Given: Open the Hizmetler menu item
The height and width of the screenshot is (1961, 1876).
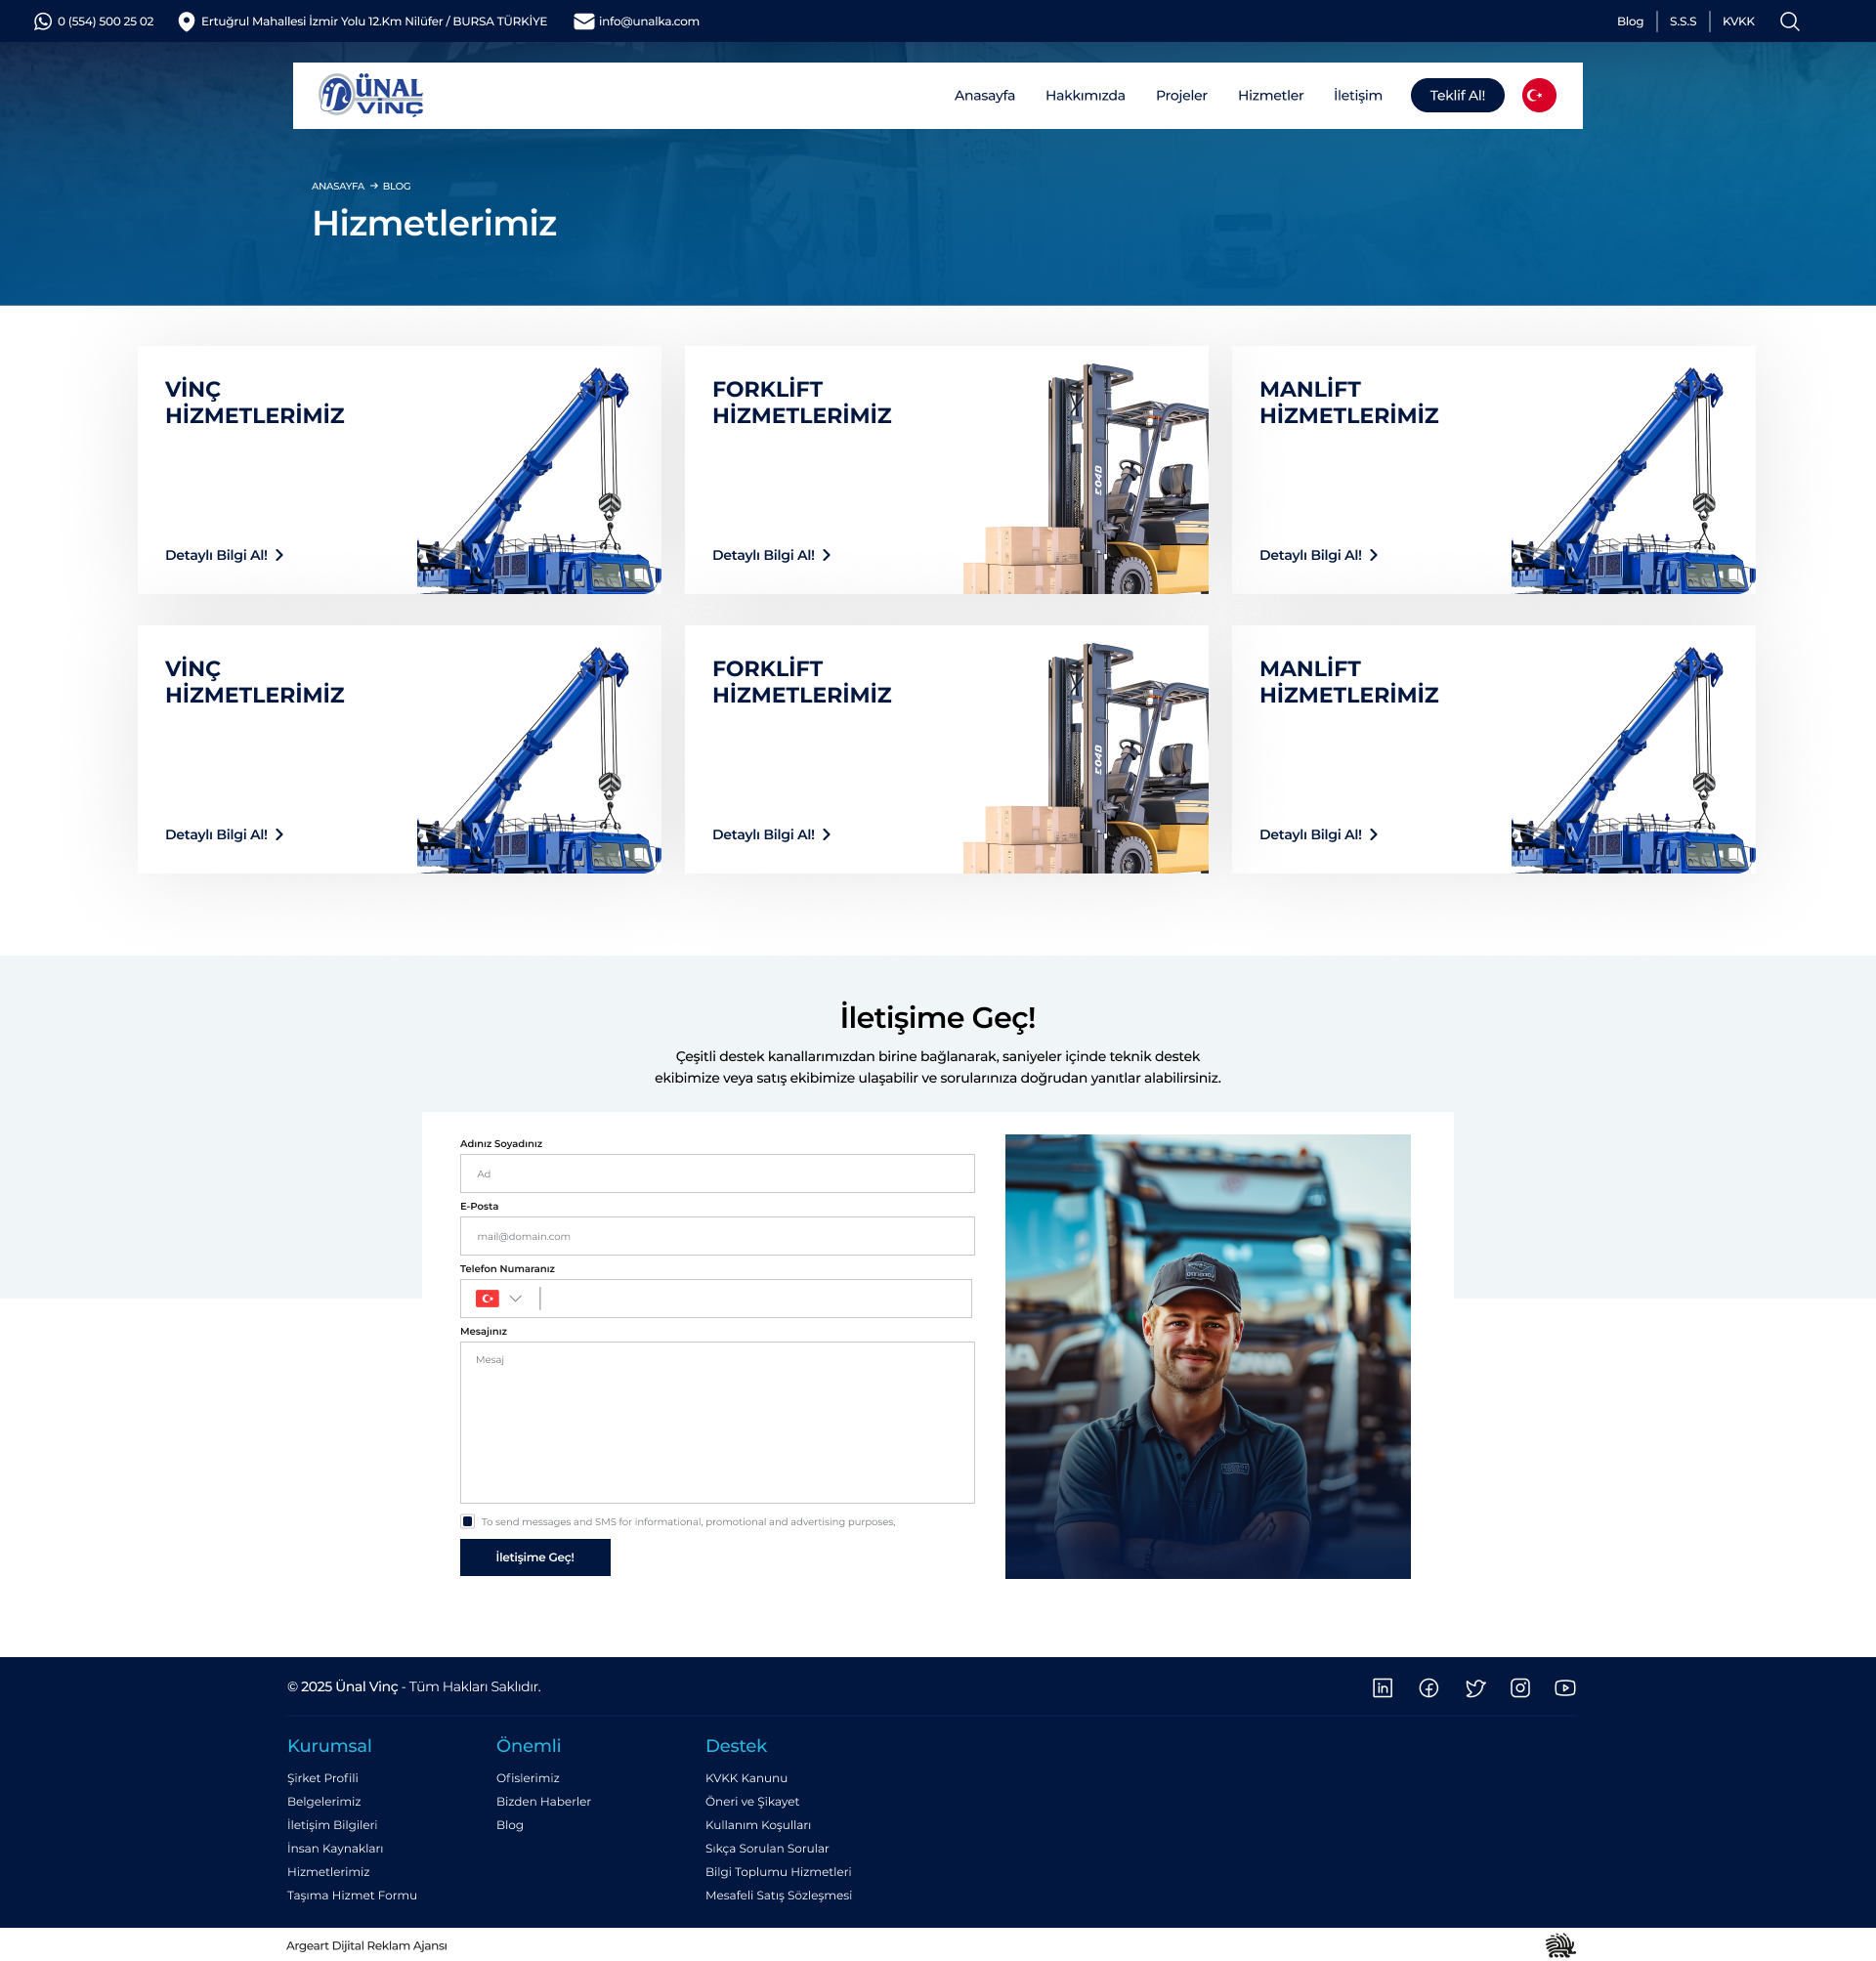Looking at the screenshot, I should pyautogui.click(x=1270, y=95).
